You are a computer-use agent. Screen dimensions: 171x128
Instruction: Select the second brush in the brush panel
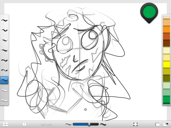click(x=4, y=30)
